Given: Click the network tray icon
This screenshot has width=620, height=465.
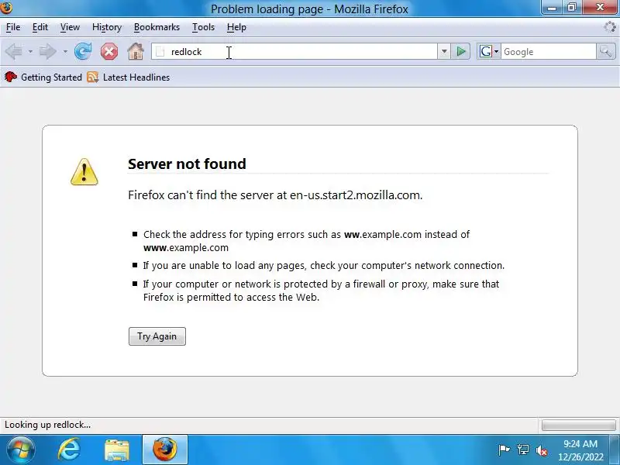Looking at the screenshot, I should click(522, 449).
